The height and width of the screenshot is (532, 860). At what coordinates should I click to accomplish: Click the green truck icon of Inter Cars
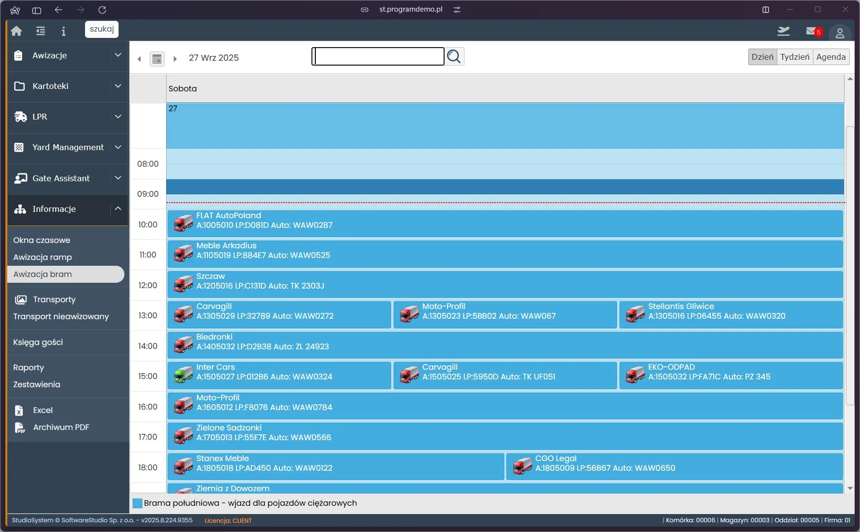tap(183, 375)
